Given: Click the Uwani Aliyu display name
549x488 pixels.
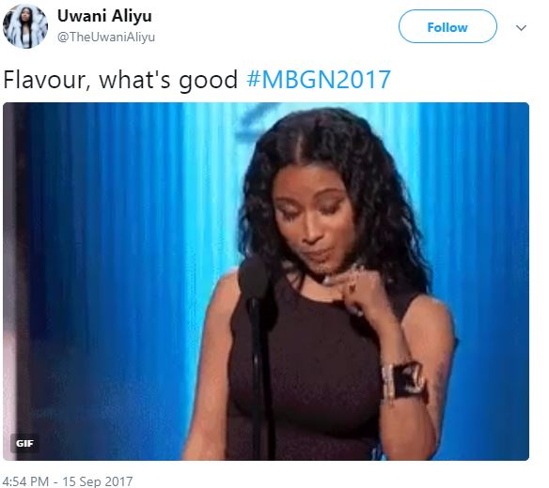Looking at the screenshot, I should pos(104,16).
